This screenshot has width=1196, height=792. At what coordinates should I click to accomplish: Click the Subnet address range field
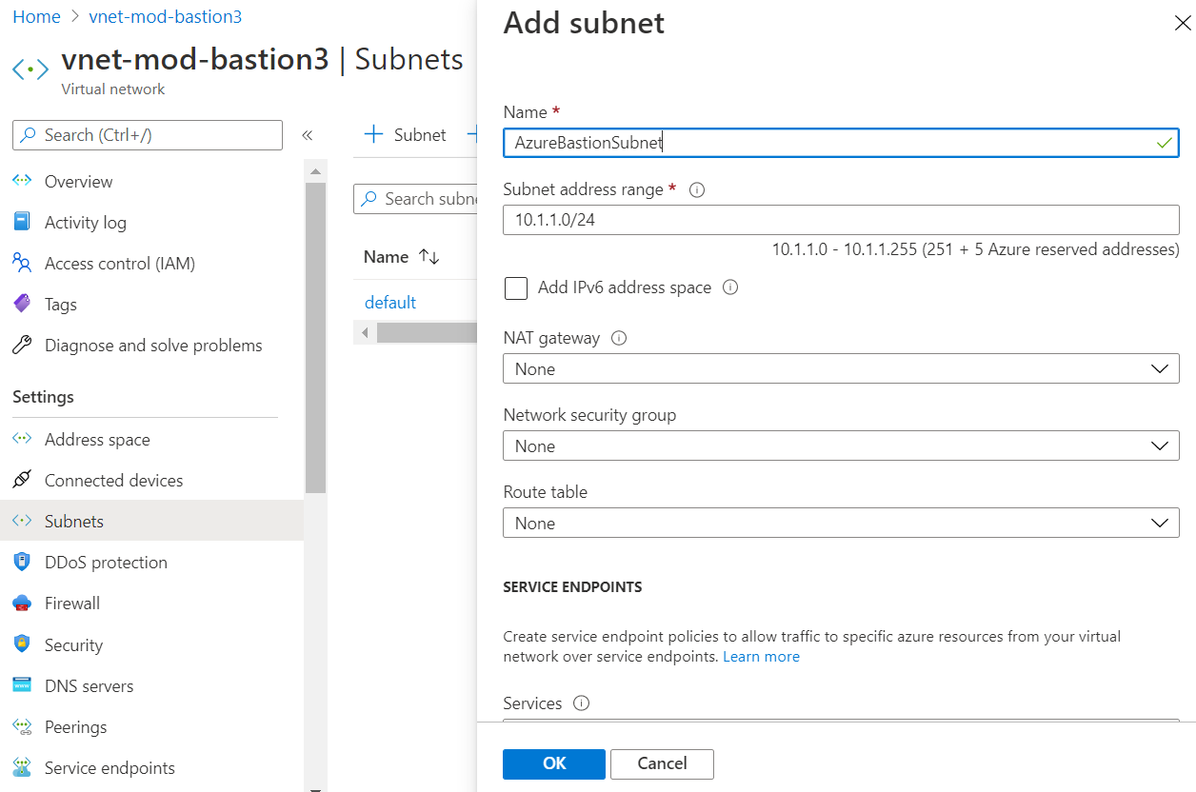coord(841,220)
